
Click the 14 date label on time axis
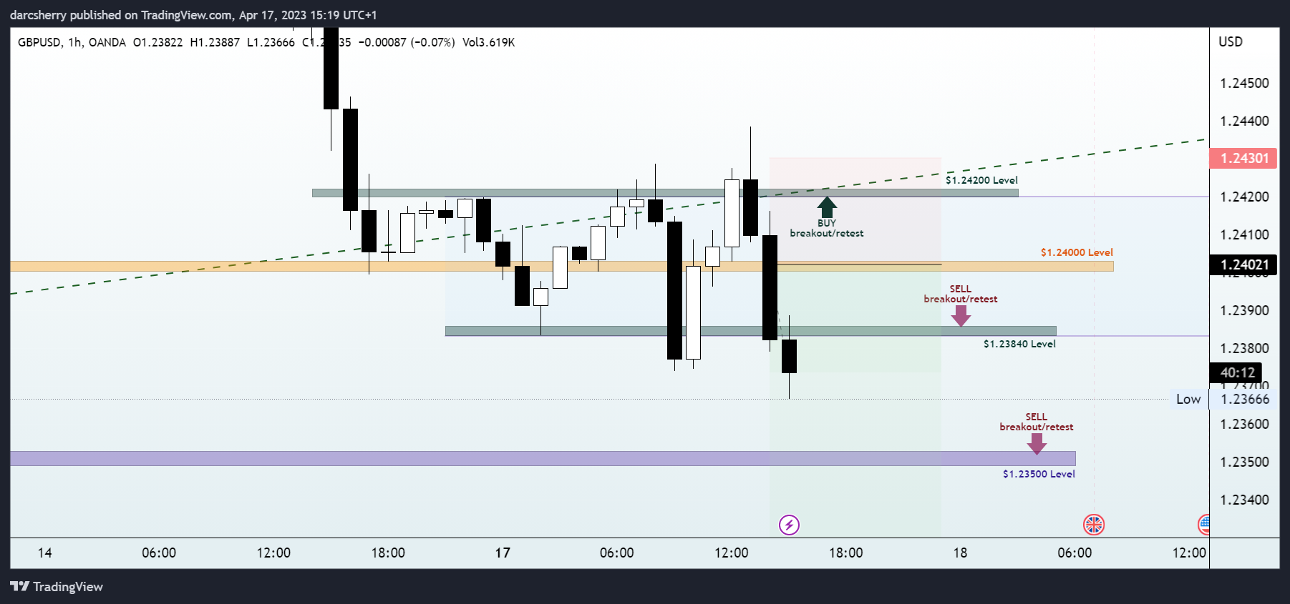click(x=44, y=553)
